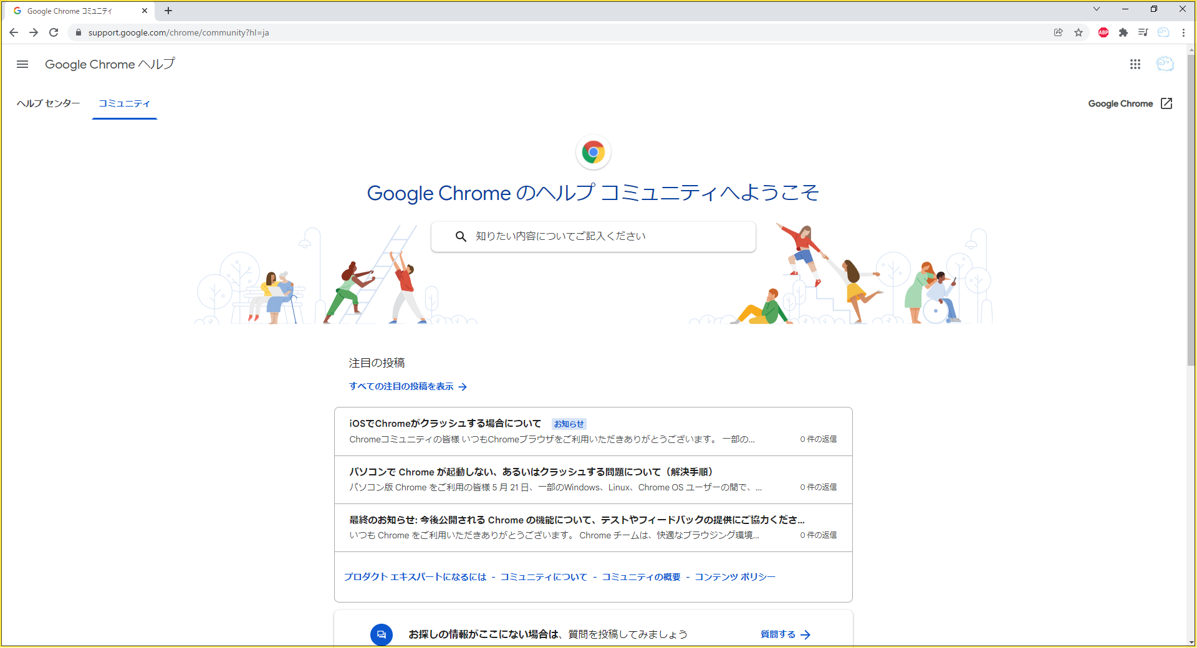Open the コンテンツ ポリシー link
The height and width of the screenshot is (648, 1197).
(735, 577)
